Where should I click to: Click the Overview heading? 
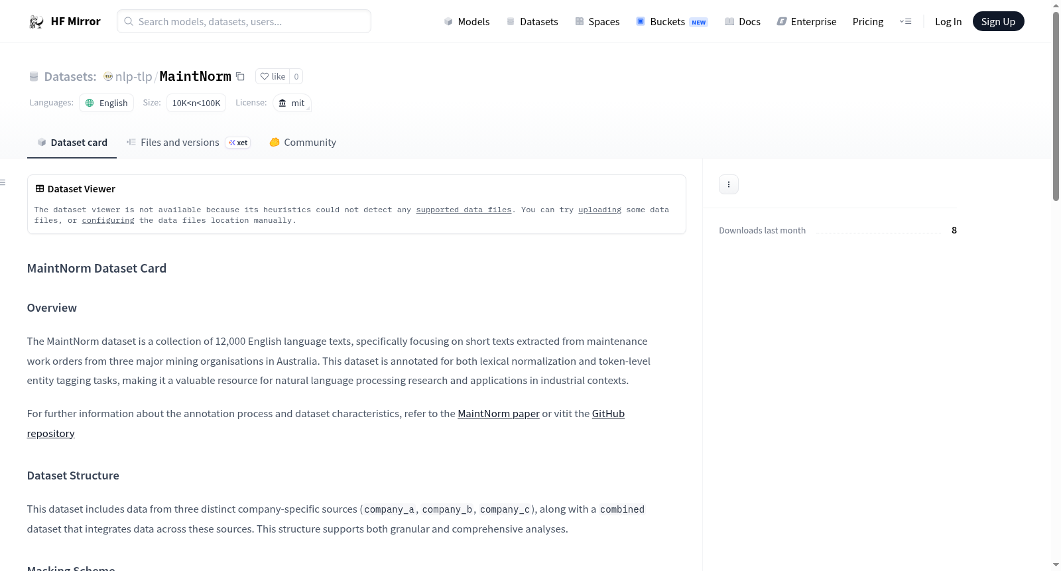click(x=52, y=308)
